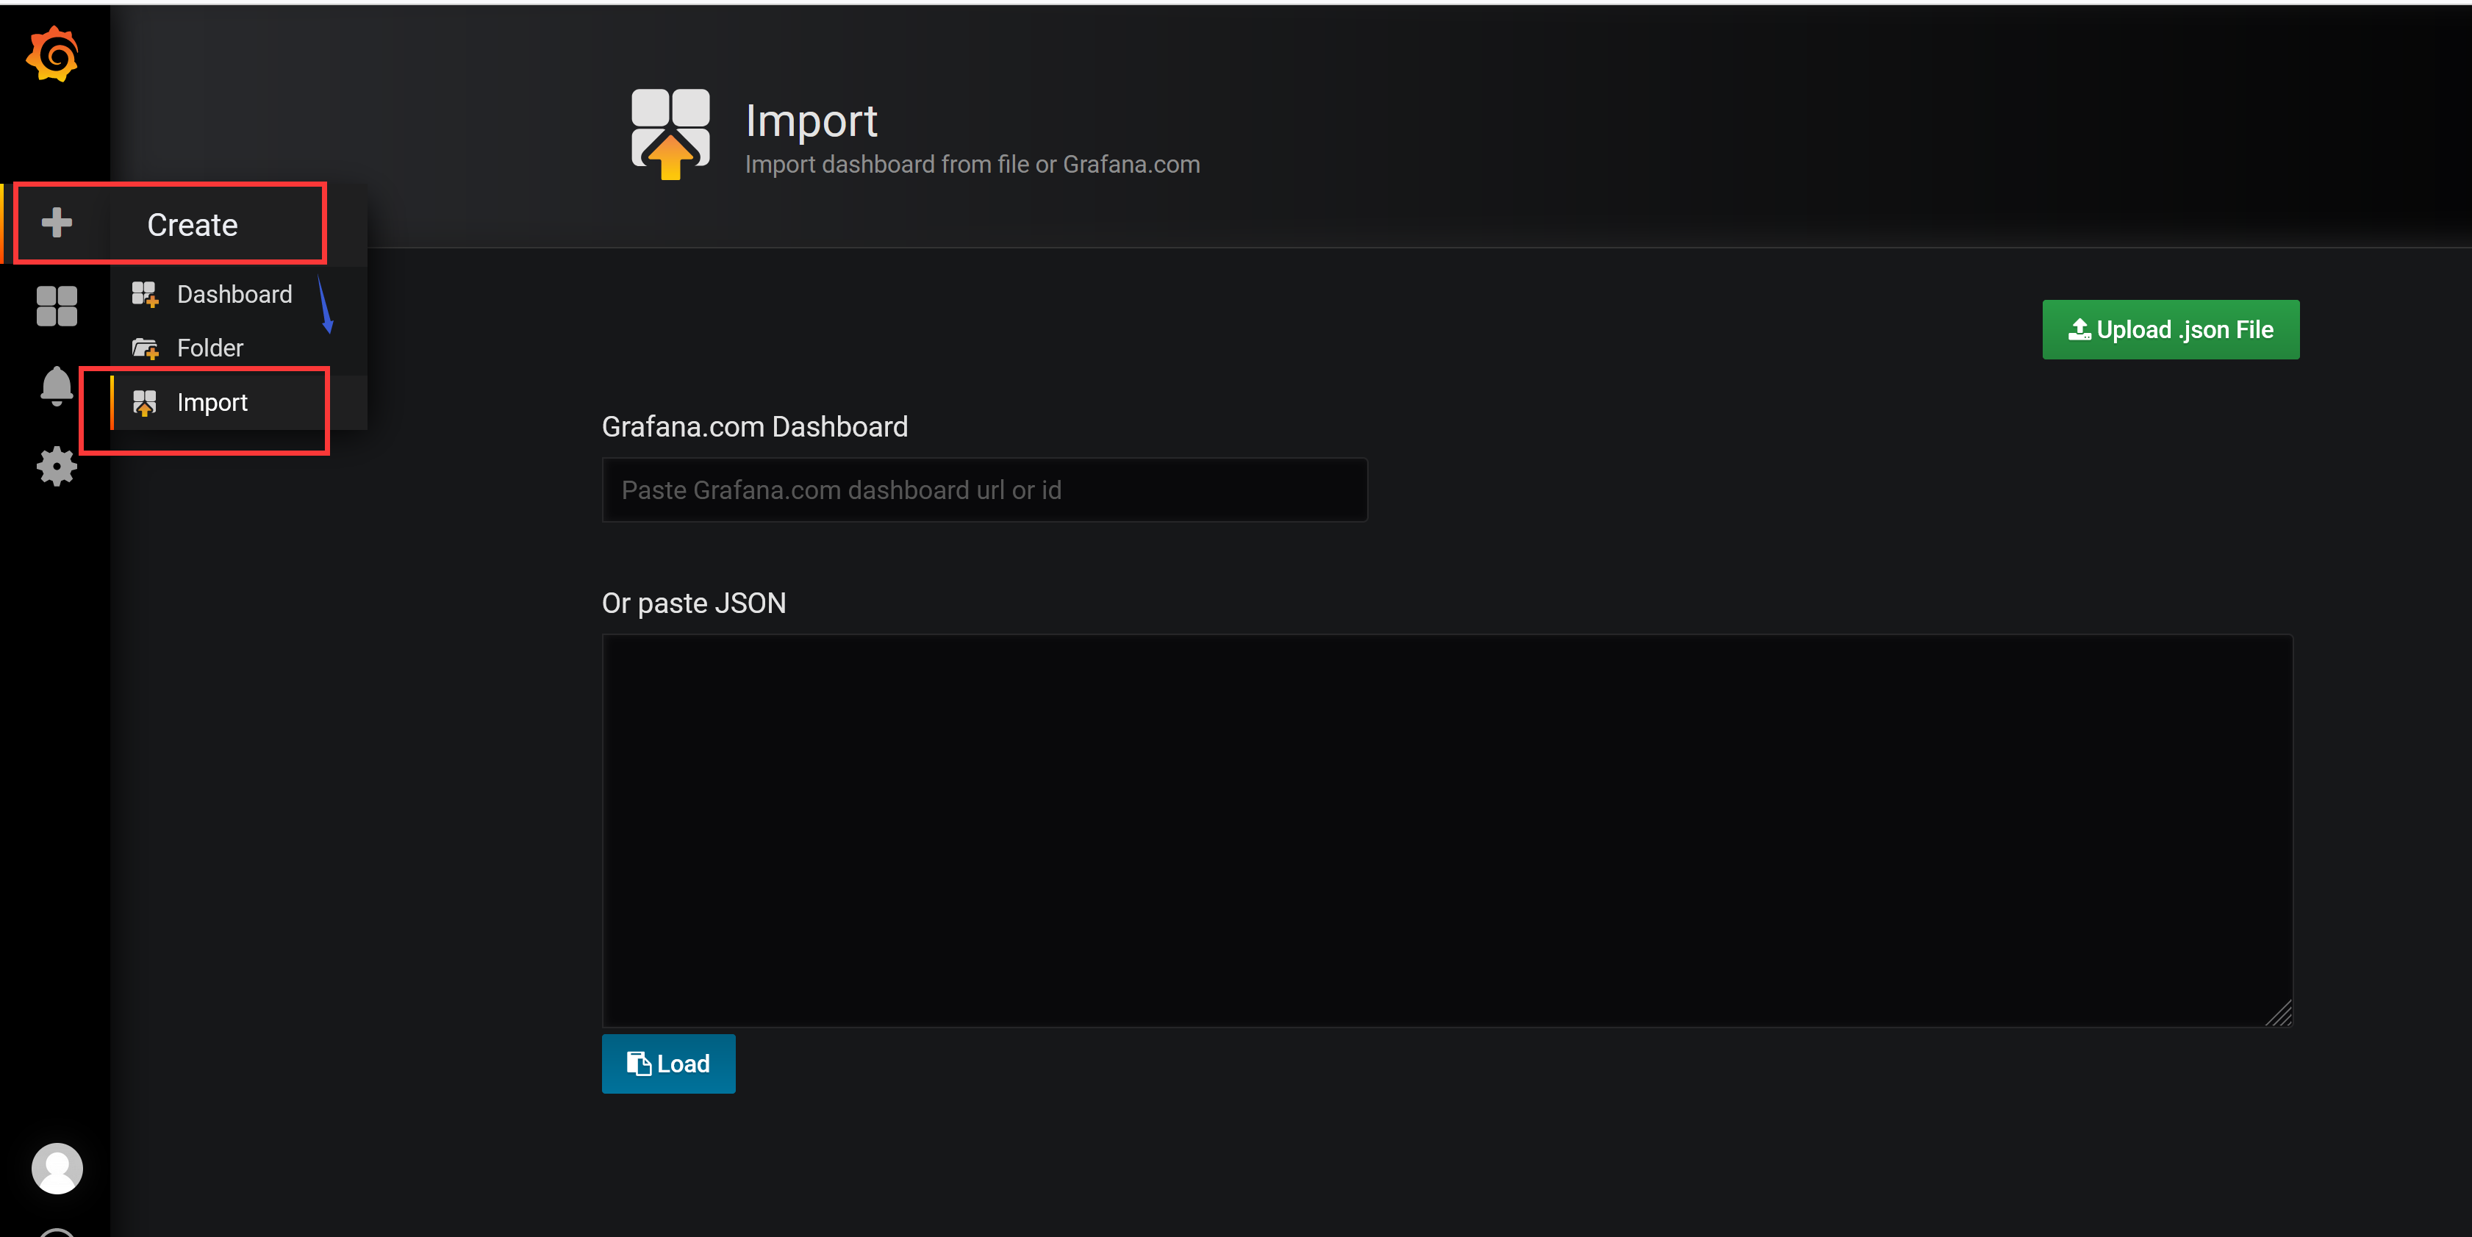Image resolution: width=2472 pixels, height=1237 pixels.
Task: Click the plus Create icon in sidebar
Action: click(57, 223)
